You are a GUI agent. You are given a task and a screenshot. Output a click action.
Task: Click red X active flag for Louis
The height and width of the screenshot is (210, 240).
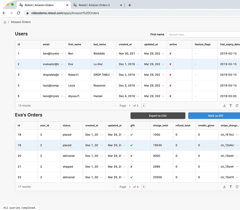[x=170, y=86]
